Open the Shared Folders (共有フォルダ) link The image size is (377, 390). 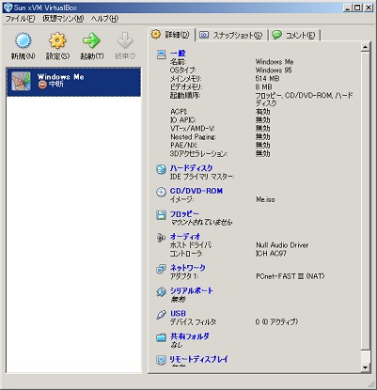tap(190, 336)
